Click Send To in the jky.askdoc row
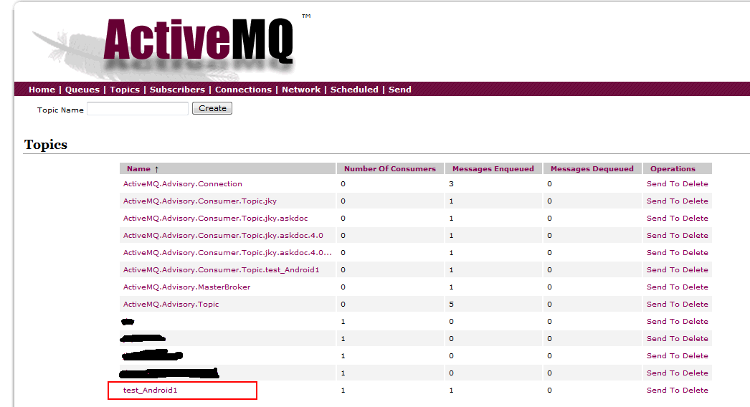 click(x=663, y=218)
